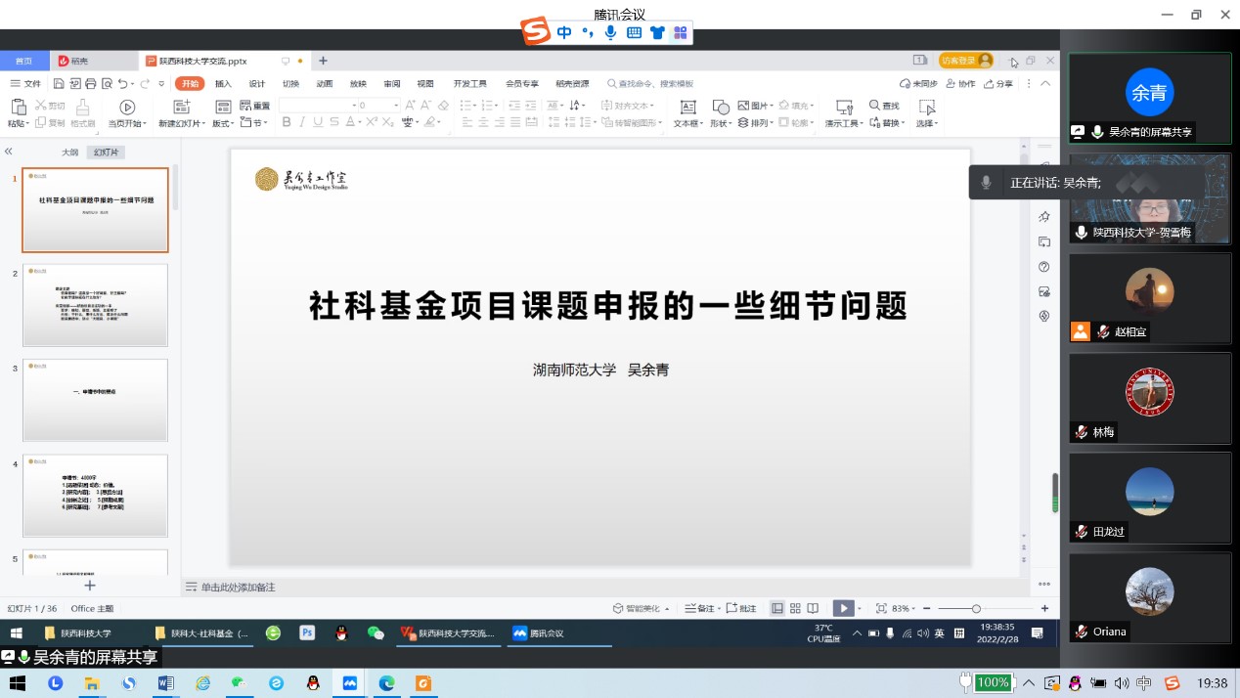This screenshot has height=698, width=1240.
Task: Expand the 新建幻灯片 dropdown
Action: (x=183, y=124)
